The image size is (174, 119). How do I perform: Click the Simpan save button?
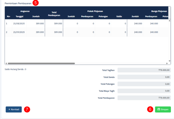163,109
